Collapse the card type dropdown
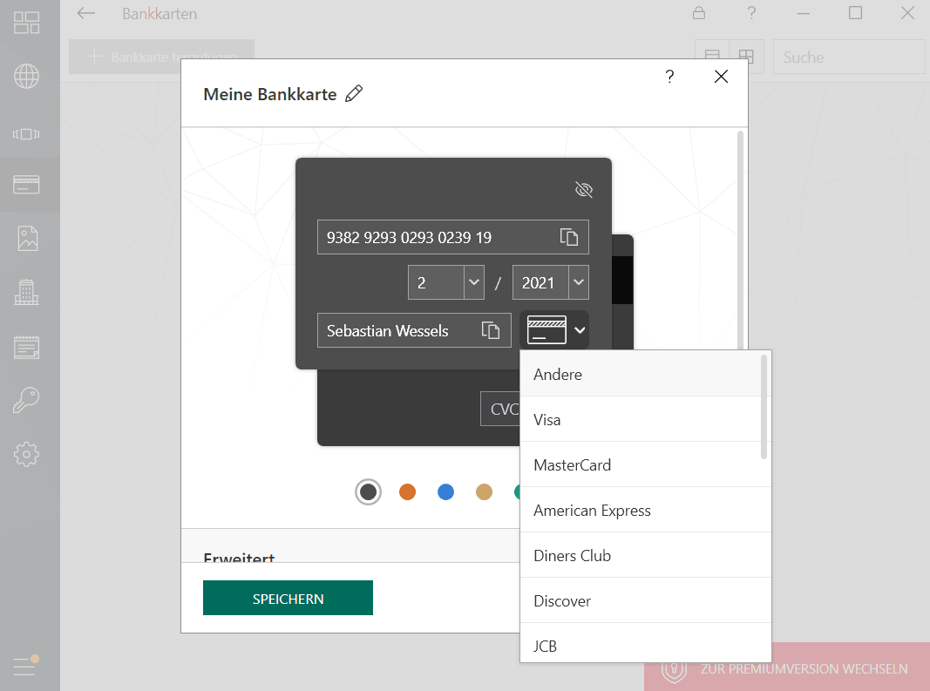 pyautogui.click(x=554, y=330)
